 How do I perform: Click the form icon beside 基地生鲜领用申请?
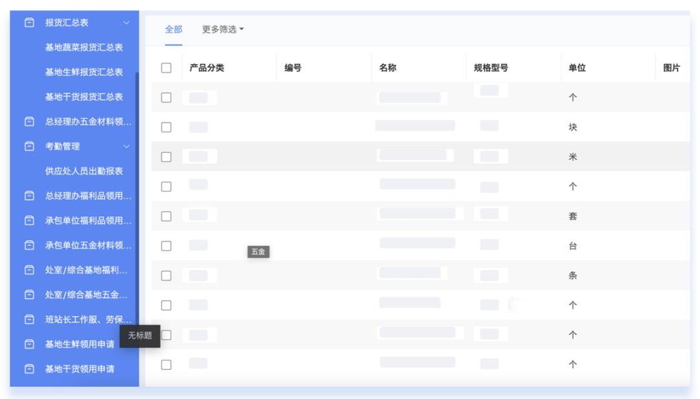[x=29, y=345]
